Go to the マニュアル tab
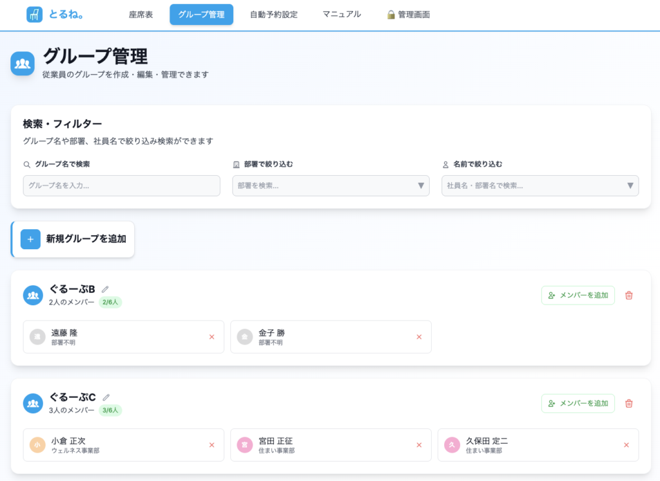This screenshot has width=660, height=481. (x=342, y=14)
